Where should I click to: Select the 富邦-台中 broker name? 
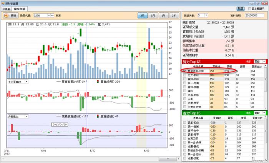[x=193, y=130]
